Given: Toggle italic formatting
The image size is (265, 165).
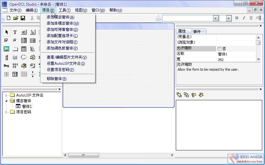Looking at the screenshot, I should [x=244, y=18].
